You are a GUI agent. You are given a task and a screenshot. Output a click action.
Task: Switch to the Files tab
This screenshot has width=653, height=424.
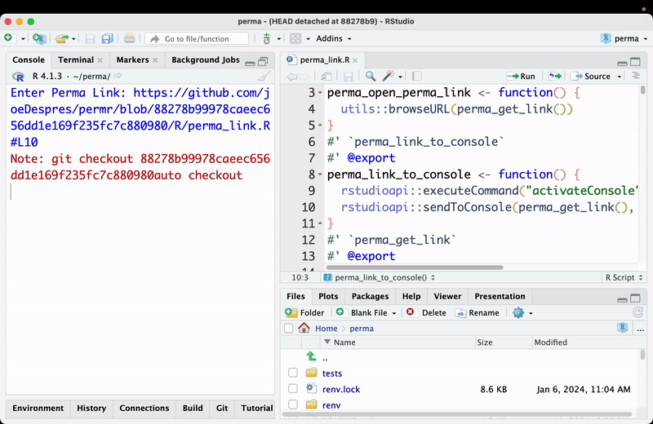point(295,296)
